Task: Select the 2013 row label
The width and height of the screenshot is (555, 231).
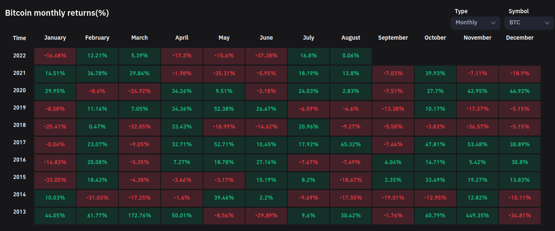Action: 19,212
